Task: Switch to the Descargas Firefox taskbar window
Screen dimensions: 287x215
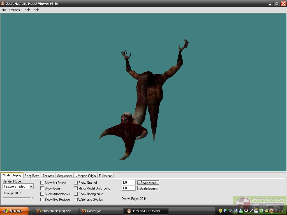Action: 91,211
